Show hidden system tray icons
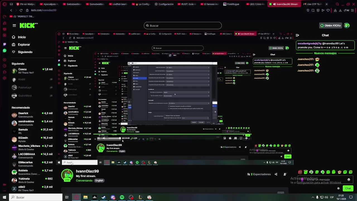 tap(313, 197)
